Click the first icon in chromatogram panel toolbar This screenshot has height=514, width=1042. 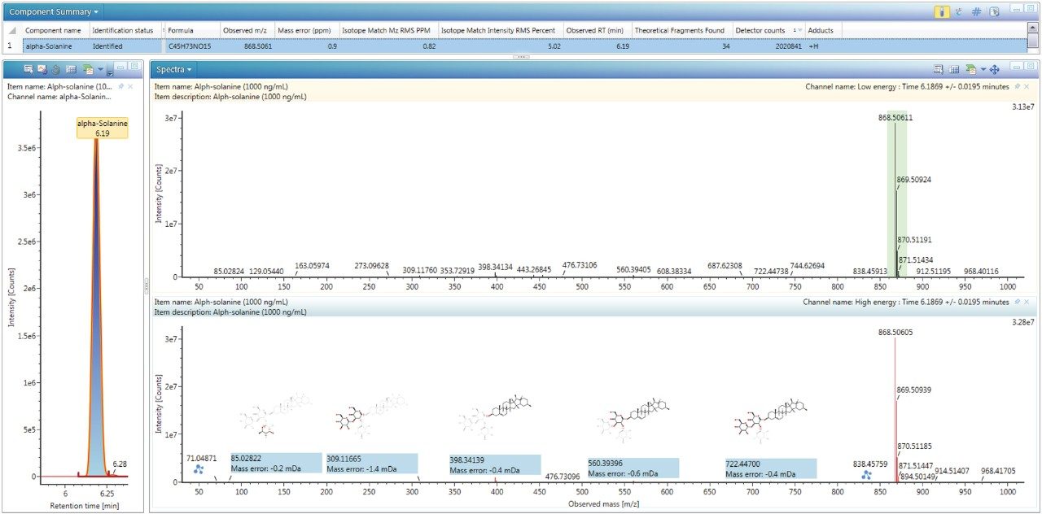click(28, 70)
